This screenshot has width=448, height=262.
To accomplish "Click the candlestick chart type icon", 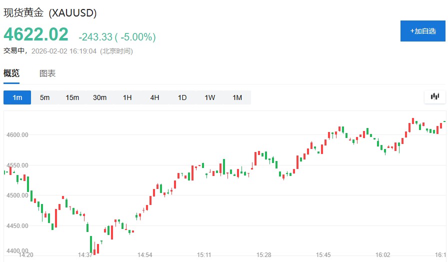I will tap(434, 97).
